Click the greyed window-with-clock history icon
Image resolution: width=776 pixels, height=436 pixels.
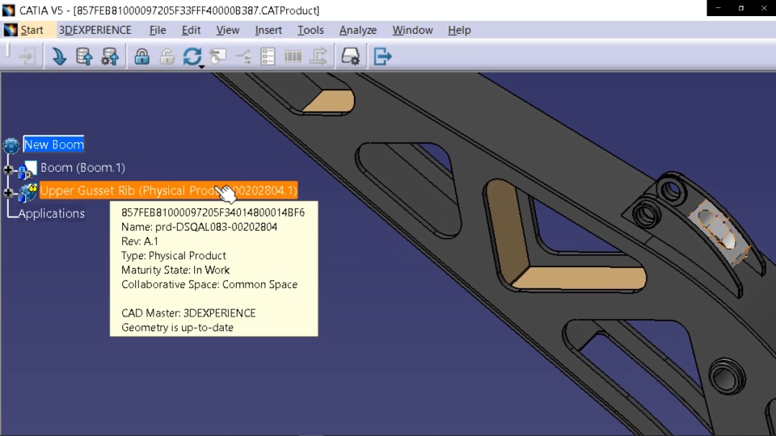(217, 57)
